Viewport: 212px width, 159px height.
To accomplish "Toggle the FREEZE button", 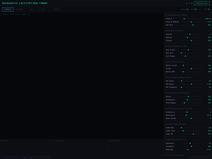I will (8, 9).
